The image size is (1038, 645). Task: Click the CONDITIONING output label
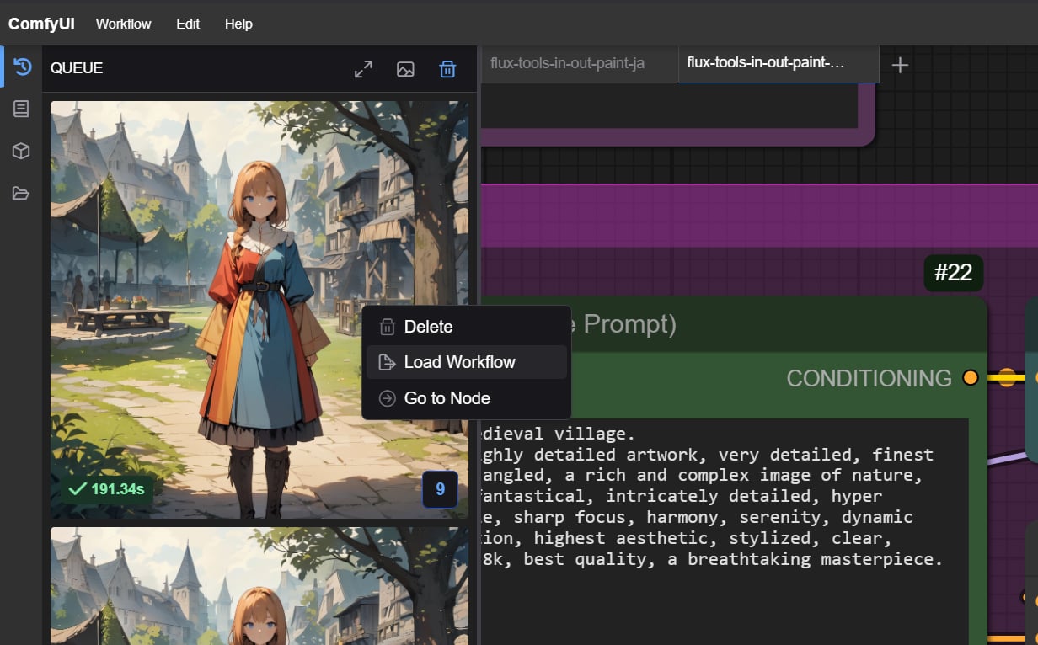(869, 378)
